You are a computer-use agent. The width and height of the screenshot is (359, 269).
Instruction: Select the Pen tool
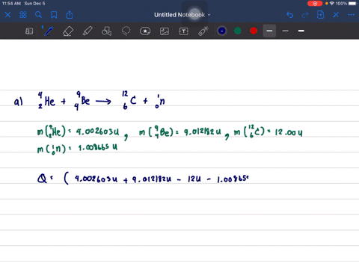coord(49,31)
